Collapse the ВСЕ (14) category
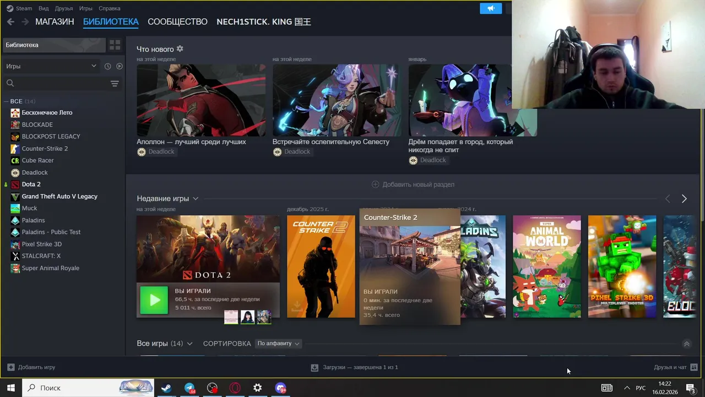This screenshot has height=397, width=705. click(x=20, y=101)
